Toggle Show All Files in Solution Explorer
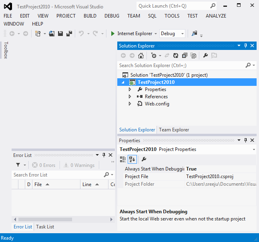The width and height of the screenshot is (259, 242). point(193,56)
